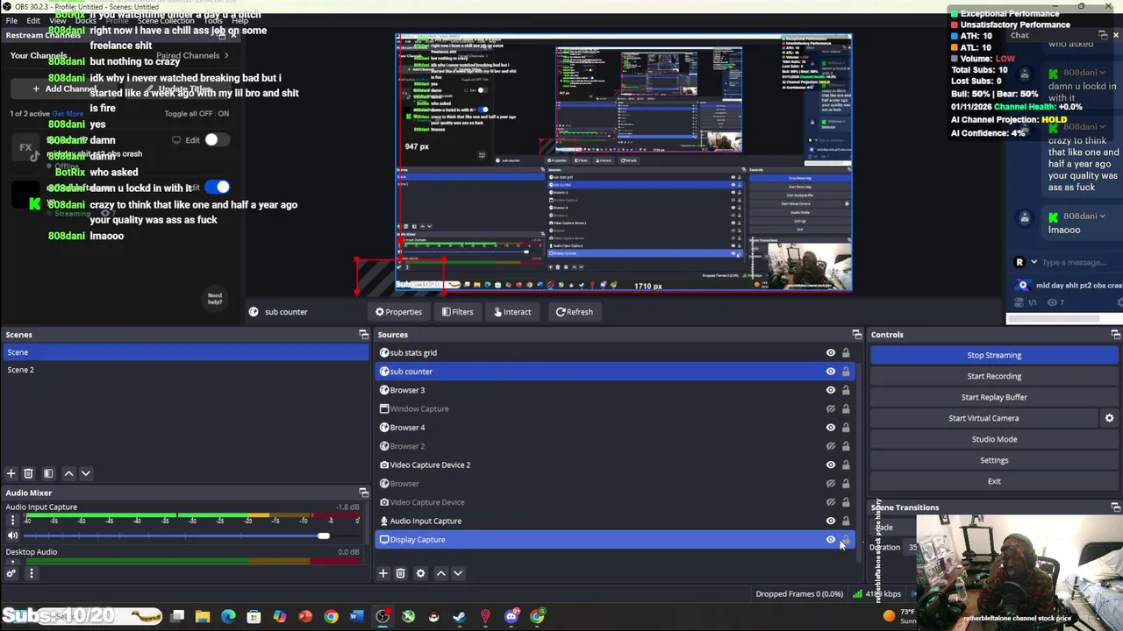
Task: Click Start Recording
Action: tap(994, 376)
